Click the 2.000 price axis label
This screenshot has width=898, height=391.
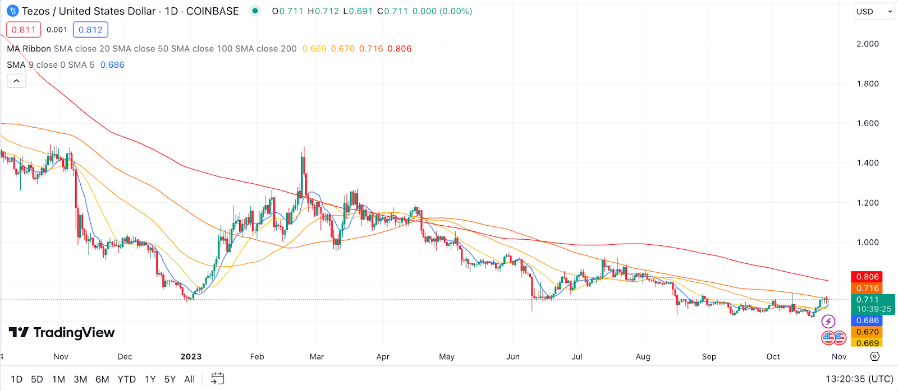click(868, 44)
